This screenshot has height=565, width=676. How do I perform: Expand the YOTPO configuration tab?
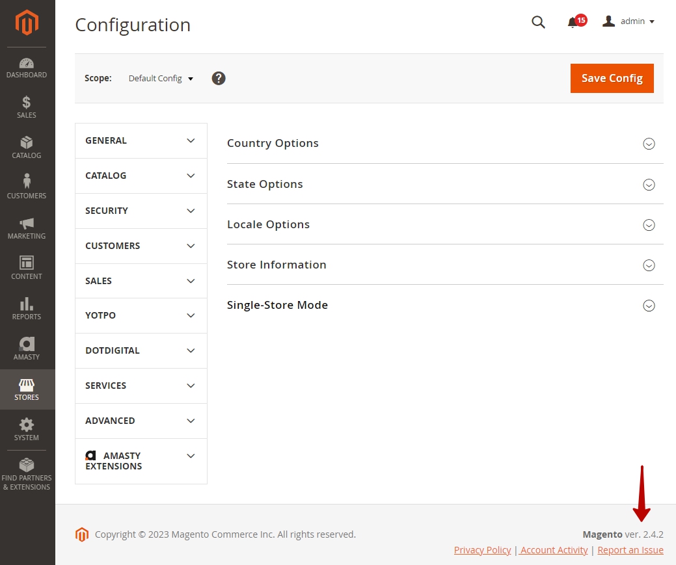[x=141, y=315]
